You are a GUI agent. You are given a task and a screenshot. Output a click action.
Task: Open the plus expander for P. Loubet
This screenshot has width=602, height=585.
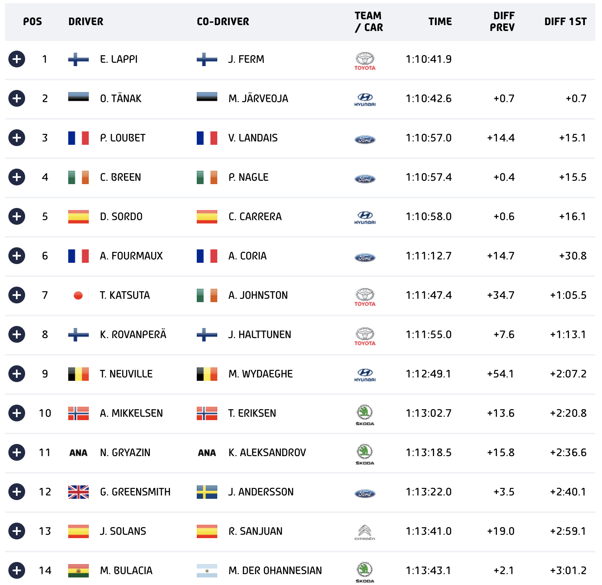click(17, 138)
